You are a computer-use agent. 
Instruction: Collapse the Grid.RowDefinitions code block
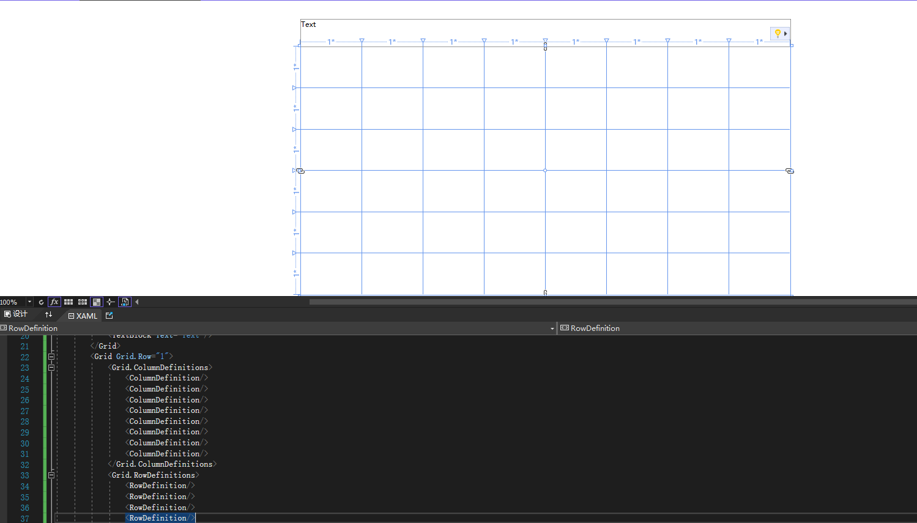[x=51, y=475]
